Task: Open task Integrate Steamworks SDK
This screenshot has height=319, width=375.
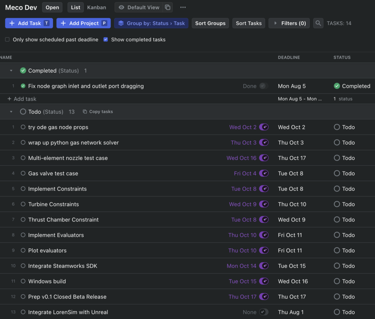Action: click(x=63, y=266)
